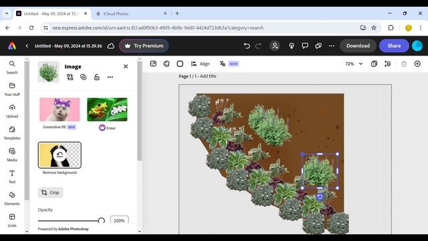Reload the browser page
Viewport: 428px width, 241px height.
point(31,27)
